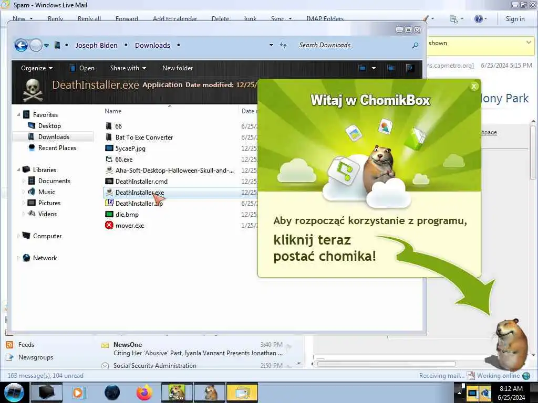This screenshot has width=538, height=403.
Task: Click the Refresh icon in address bar
Action: [283, 45]
